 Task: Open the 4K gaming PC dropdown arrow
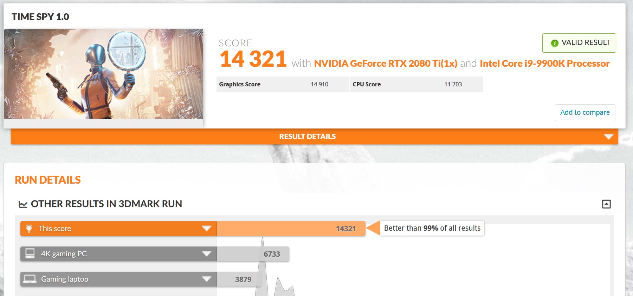206,254
